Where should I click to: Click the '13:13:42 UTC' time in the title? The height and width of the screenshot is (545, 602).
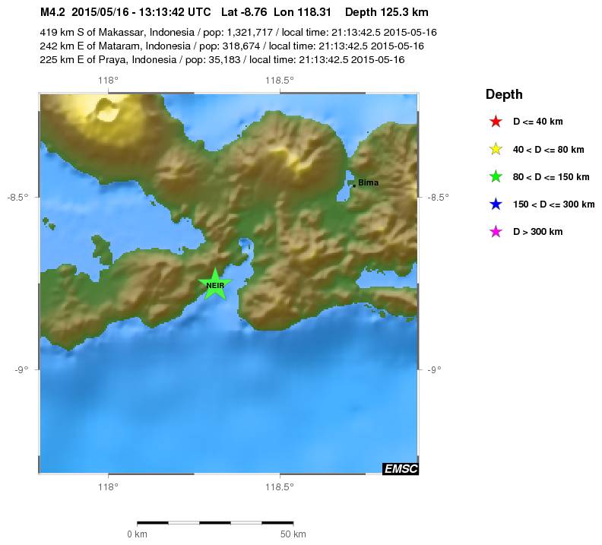[175, 12]
